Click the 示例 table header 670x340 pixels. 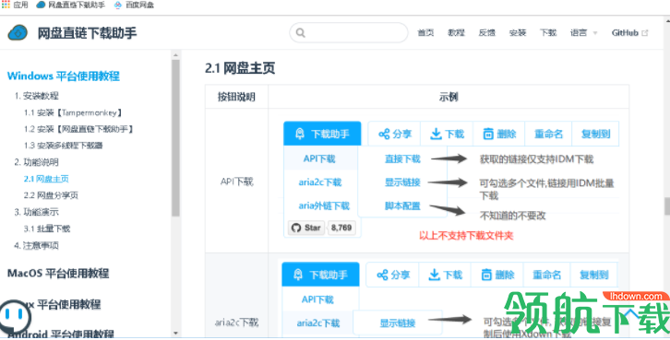coord(449,97)
